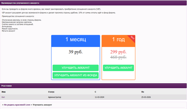
Task: Click the Участники section header
Action: 93,86
